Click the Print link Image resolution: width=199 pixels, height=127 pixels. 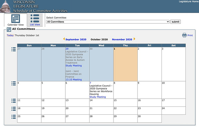coord(190,35)
